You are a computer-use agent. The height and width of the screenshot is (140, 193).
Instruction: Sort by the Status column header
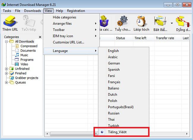pyautogui.click(x=124, y=38)
